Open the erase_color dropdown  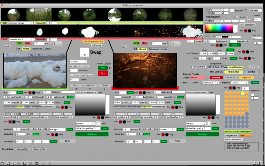click(213, 37)
